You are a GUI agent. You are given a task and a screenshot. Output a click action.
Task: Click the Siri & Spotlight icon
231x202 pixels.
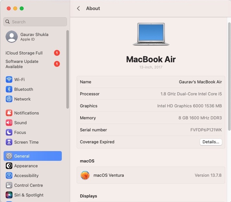9,195
